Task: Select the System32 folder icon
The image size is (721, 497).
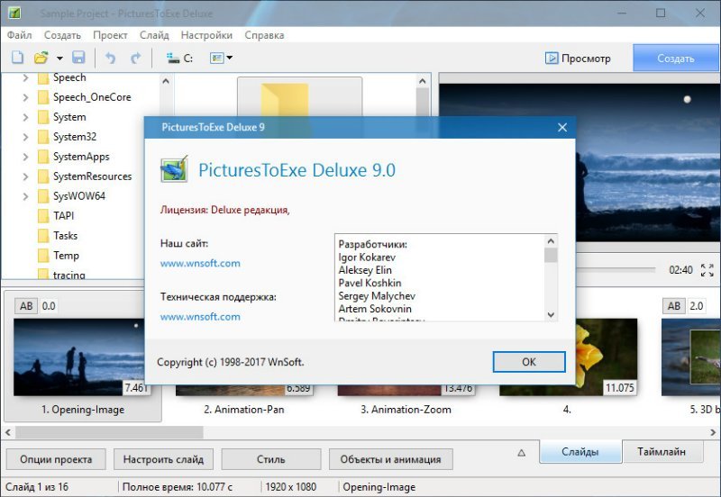Action: pos(43,137)
